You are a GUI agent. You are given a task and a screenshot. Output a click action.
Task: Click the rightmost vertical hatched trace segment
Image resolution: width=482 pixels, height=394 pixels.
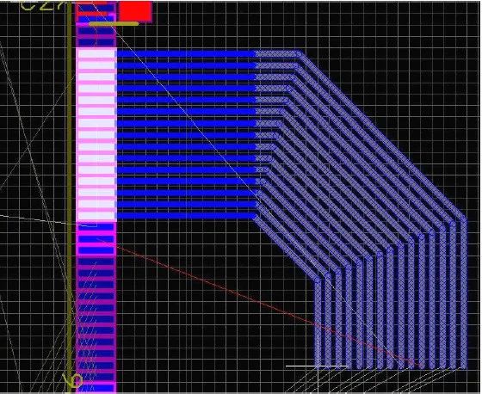464,293
